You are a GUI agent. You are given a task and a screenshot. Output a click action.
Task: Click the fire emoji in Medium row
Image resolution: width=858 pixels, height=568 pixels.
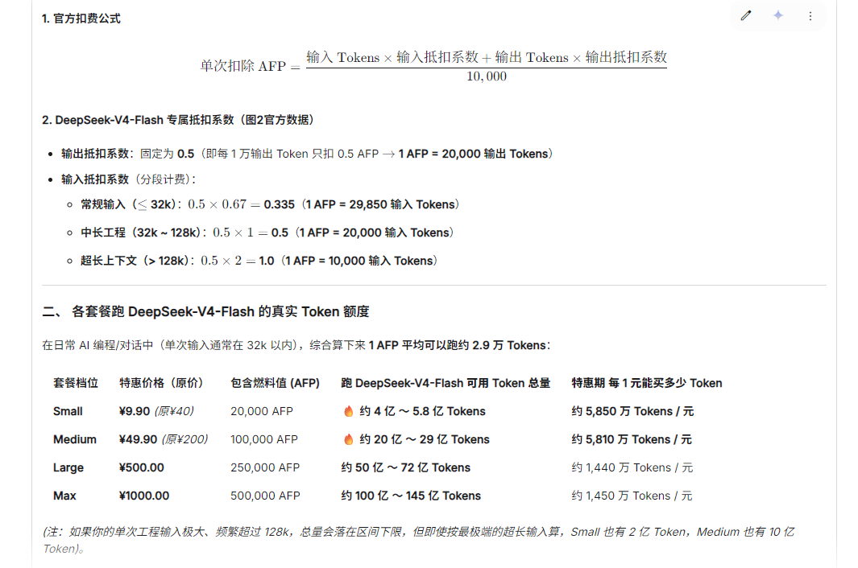[x=349, y=439]
